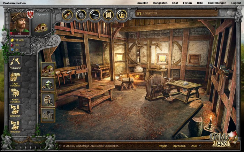This screenshot has width=244, height=152.
Task: Click the castle icon in the breadcrumb bar
Action: [x=139, y=13]
